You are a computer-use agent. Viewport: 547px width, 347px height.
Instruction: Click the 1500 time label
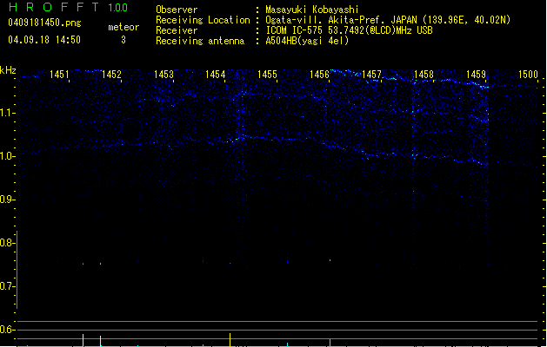tap(528, 75)
